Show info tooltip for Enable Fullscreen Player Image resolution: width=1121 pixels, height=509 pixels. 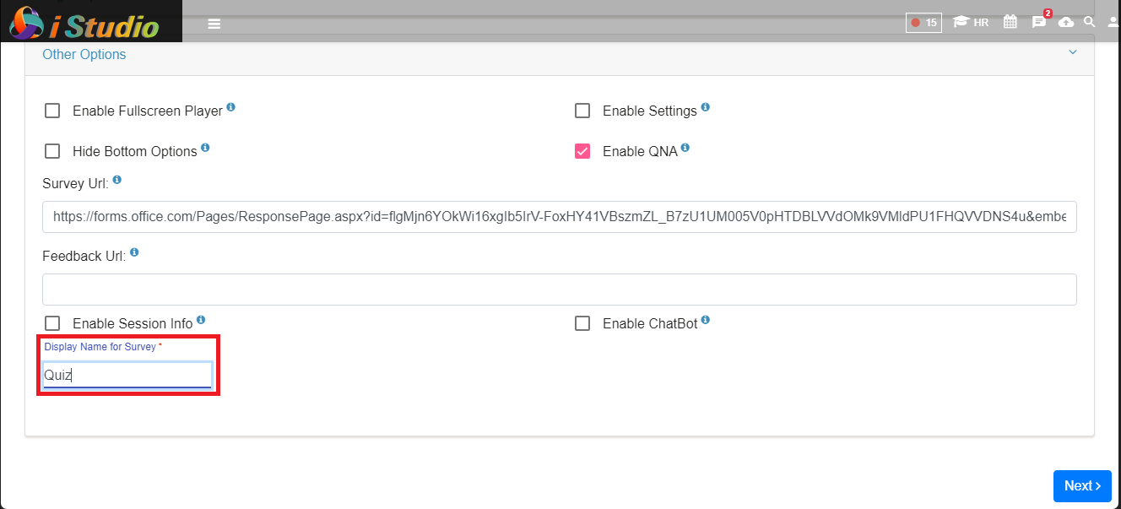click(x=230, y=108)
